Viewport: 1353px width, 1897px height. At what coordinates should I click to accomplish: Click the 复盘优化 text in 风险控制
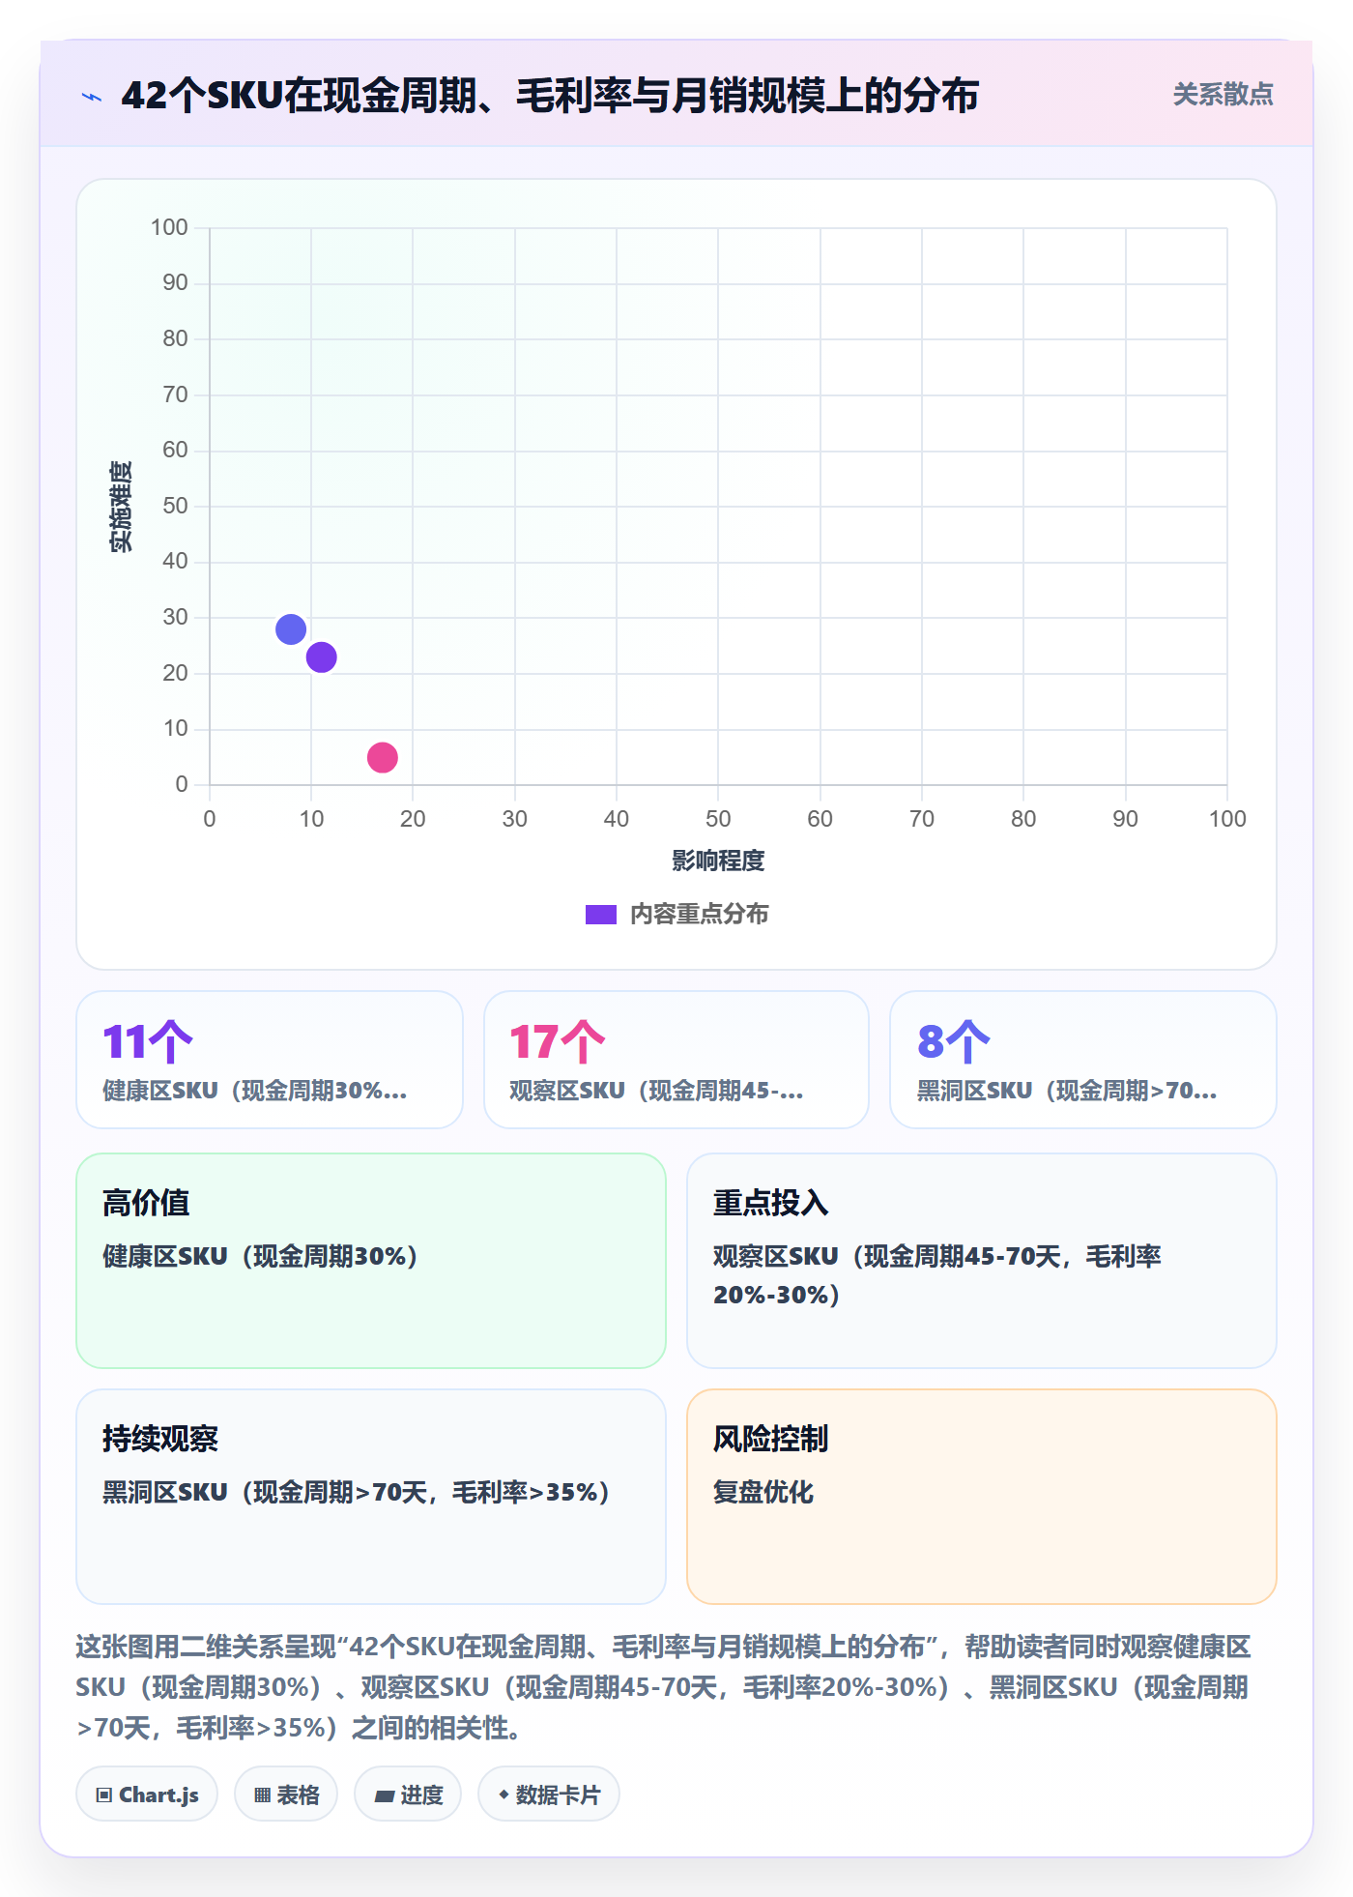click(x=763, y=1492)
